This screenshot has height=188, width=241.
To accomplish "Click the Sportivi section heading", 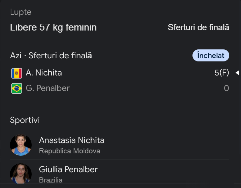I will coord(25,120).
